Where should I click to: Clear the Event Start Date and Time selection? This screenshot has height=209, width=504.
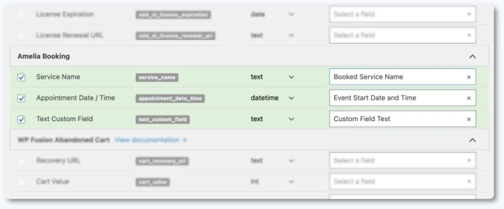point(469,98)
